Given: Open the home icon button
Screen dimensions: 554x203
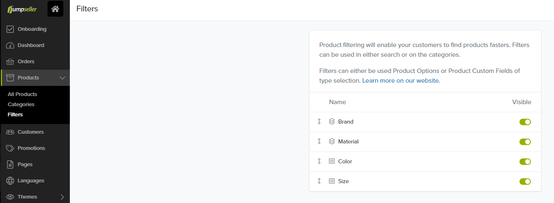Looking at the screenshot, I should pyautogui.click(x=55, y=9).
